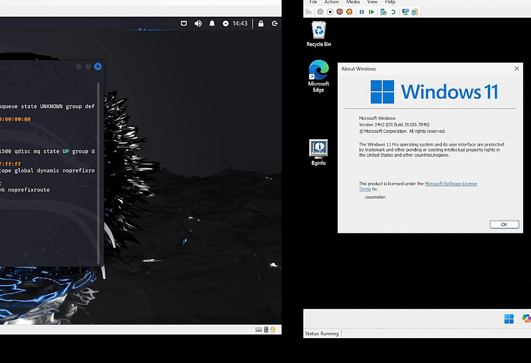The image size is (531, 363).
Task: Select the Microsoft Edge desktop shortcut
Action: [318, 76]
